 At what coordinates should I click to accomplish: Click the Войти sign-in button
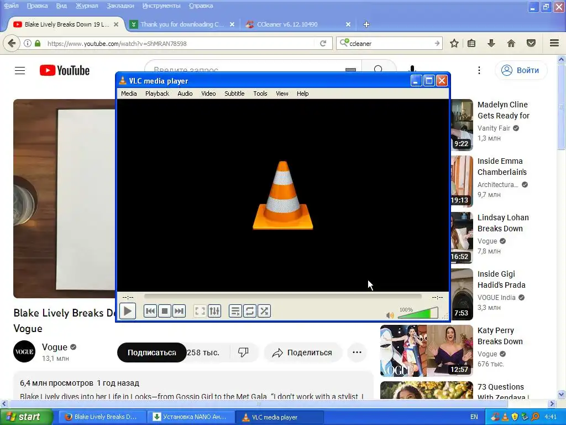pyautogui.click(x=521, y=70)
